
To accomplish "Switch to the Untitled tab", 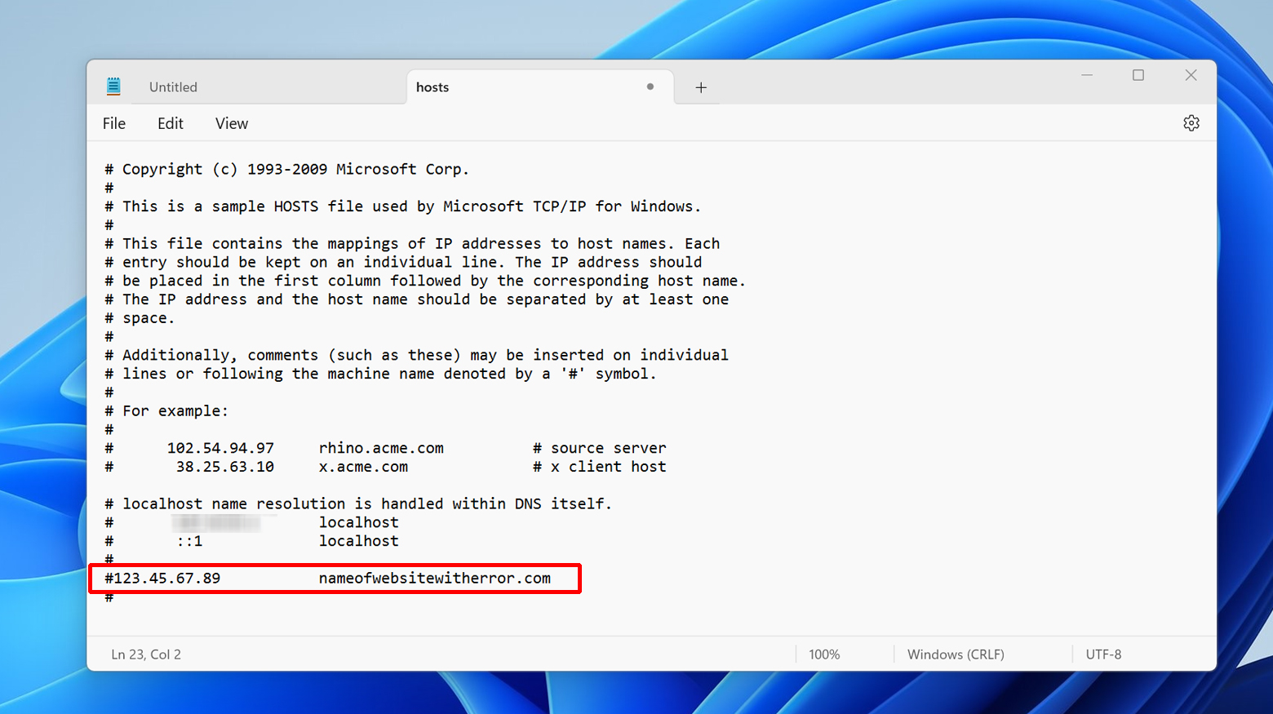I will coord(173,87).
